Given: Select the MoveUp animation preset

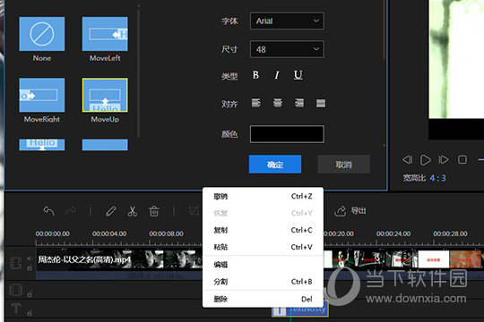Looking at the screenshot, I should 105,95.
